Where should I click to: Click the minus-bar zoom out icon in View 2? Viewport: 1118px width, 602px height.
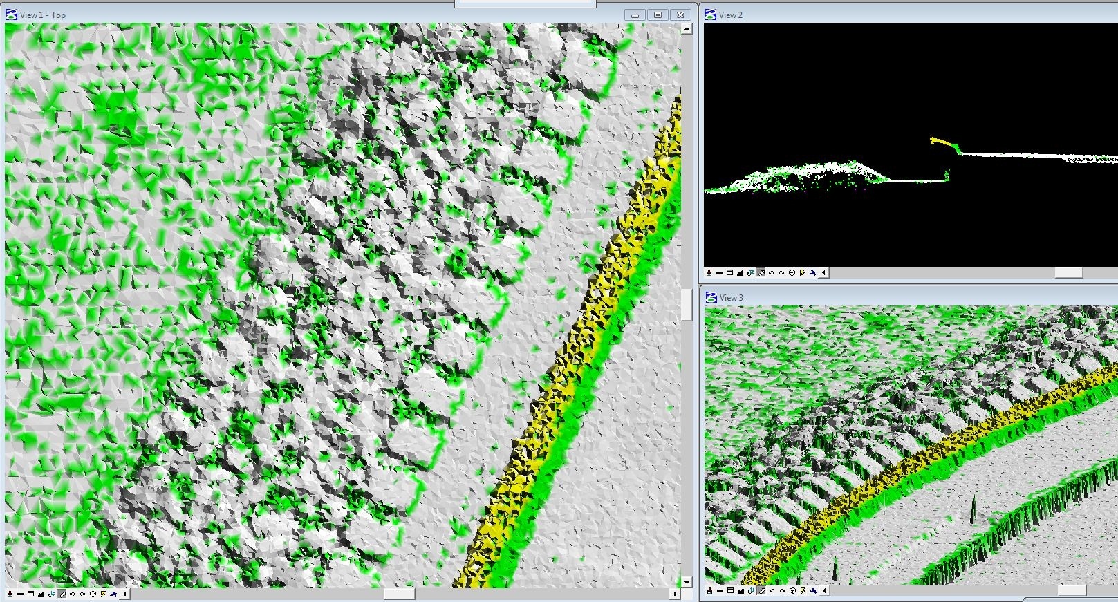click(x=719, y=273)
